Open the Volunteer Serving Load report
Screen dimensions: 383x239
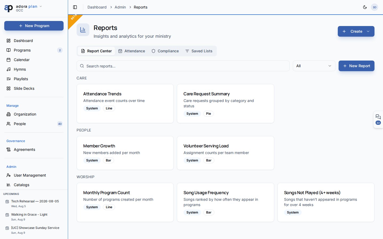pyautogui.click(x=226, y=153)
